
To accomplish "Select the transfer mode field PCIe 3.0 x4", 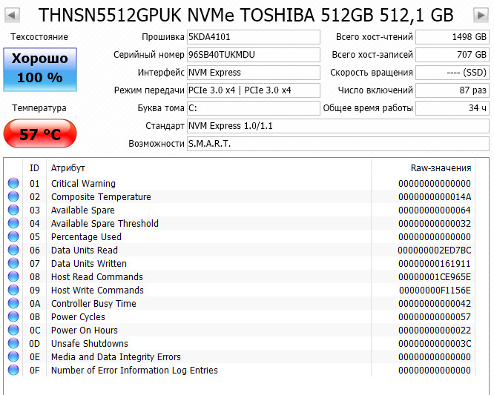I will pos(253,90).
